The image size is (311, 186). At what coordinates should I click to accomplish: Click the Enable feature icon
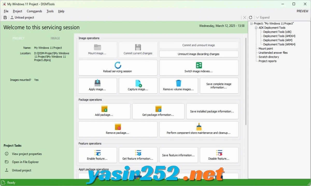tap(97, 153)
